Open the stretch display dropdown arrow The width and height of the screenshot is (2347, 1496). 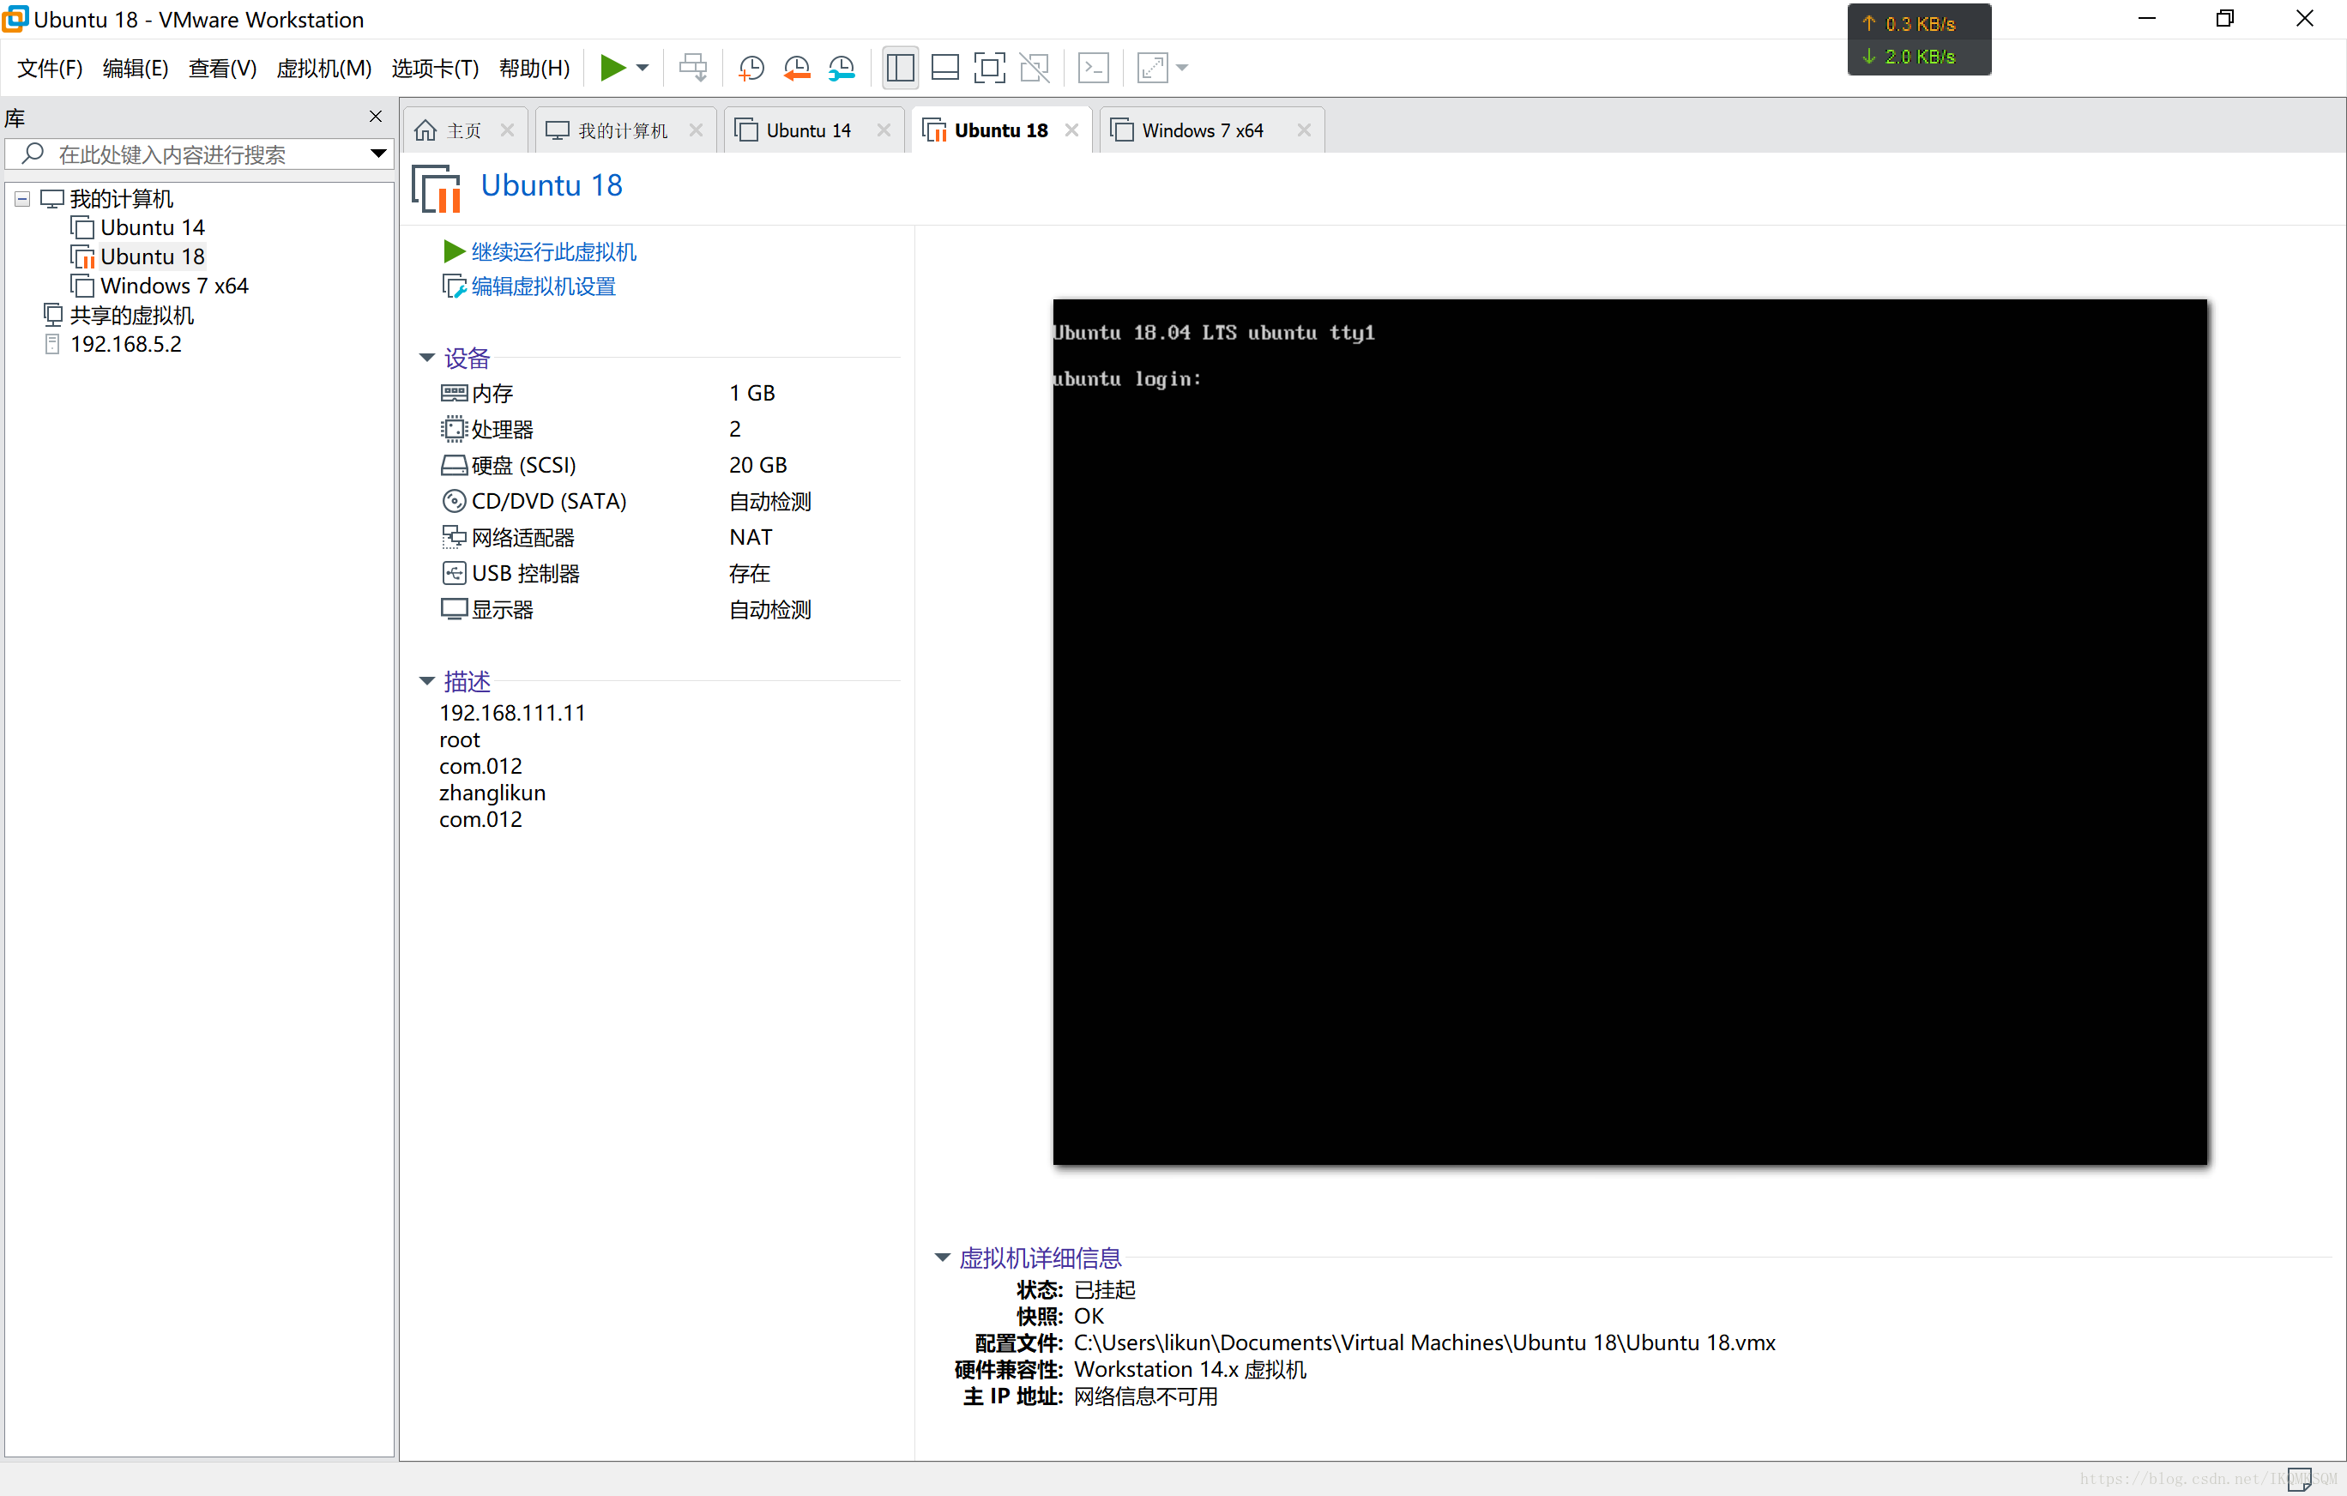1182,69
